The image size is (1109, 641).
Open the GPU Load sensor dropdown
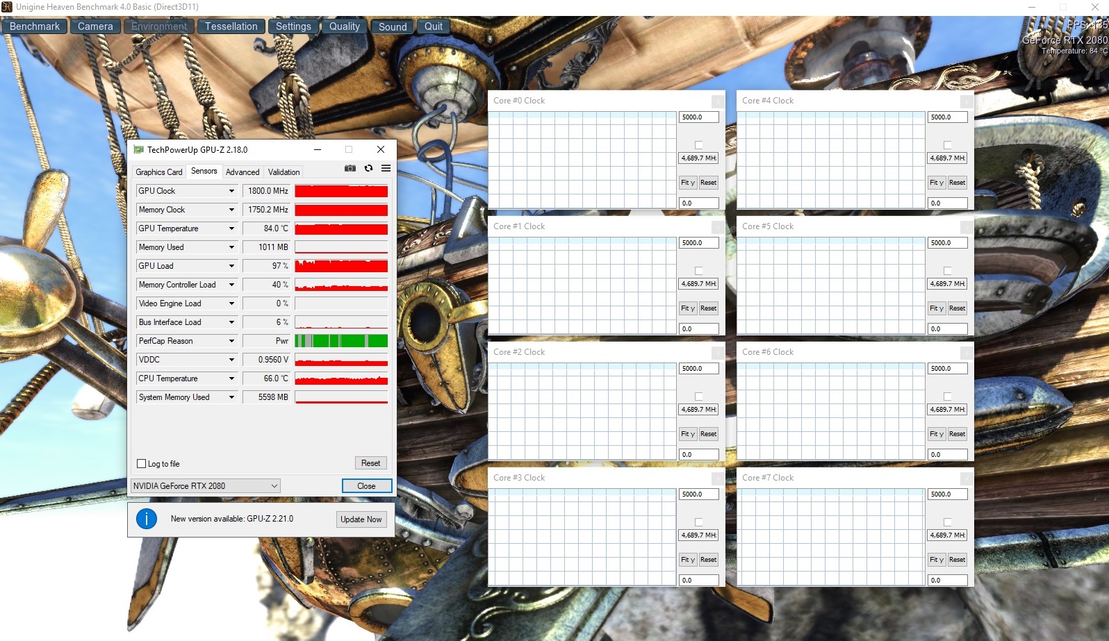pyautogui.click(x=231, y=266)
